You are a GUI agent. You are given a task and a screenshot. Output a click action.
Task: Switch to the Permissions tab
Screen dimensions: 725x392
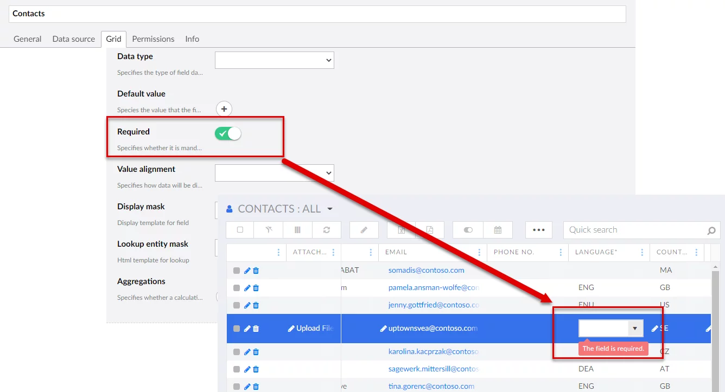pyautogui.click(x=153, y=39)
